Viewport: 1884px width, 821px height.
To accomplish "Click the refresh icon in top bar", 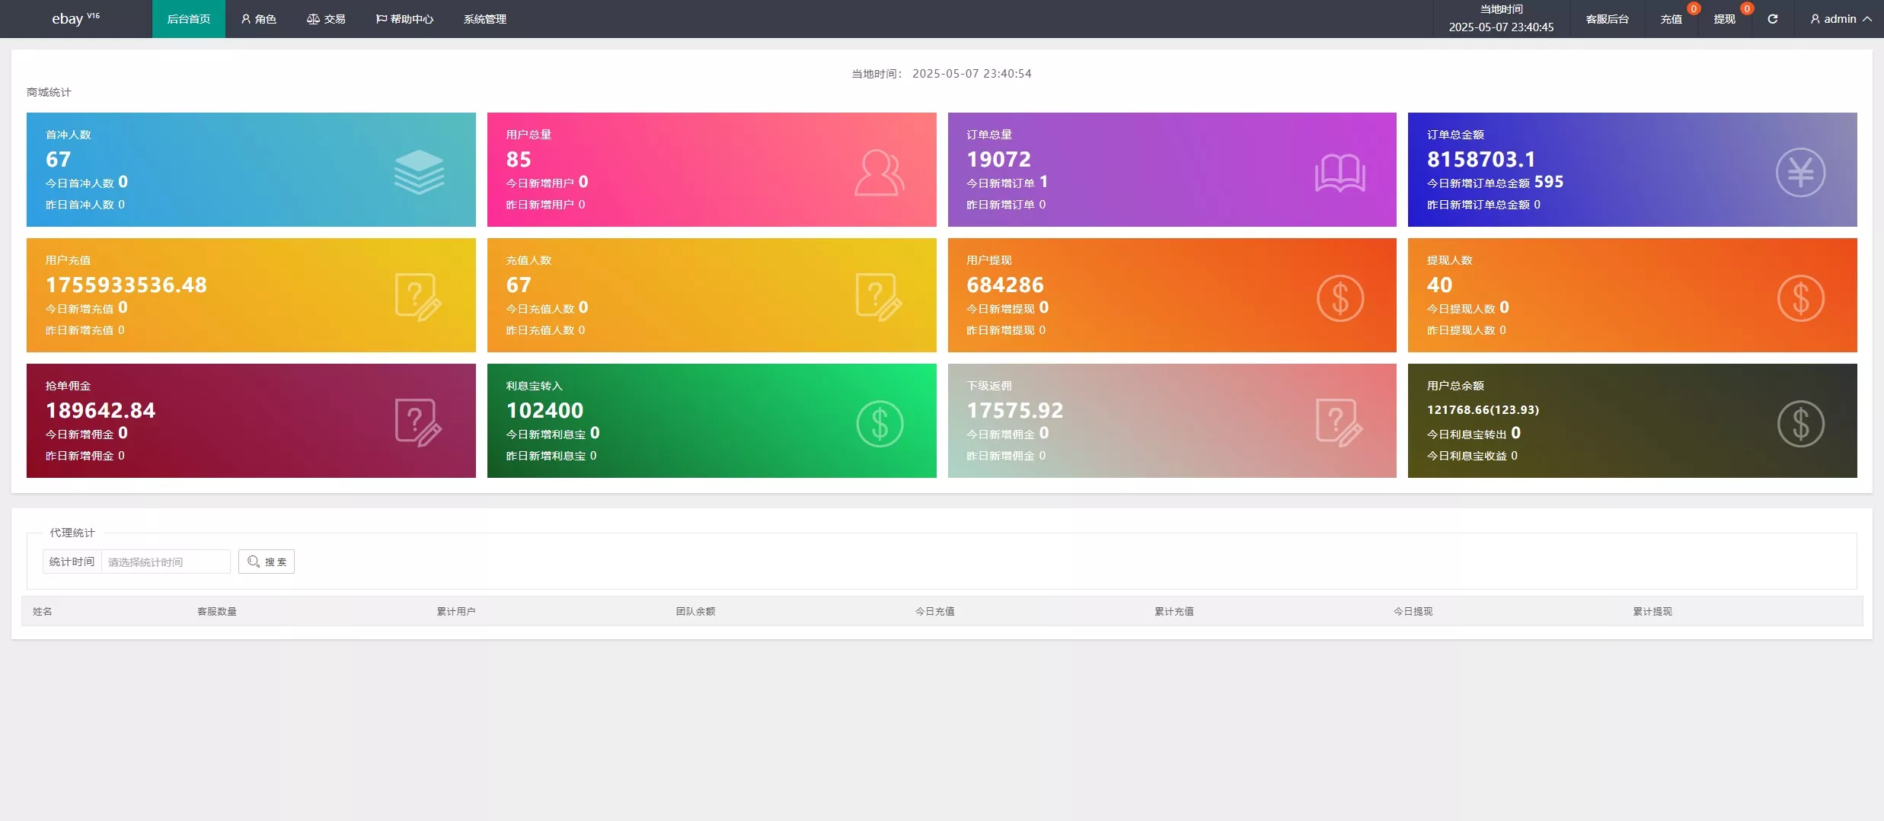I will [1772, 19].
